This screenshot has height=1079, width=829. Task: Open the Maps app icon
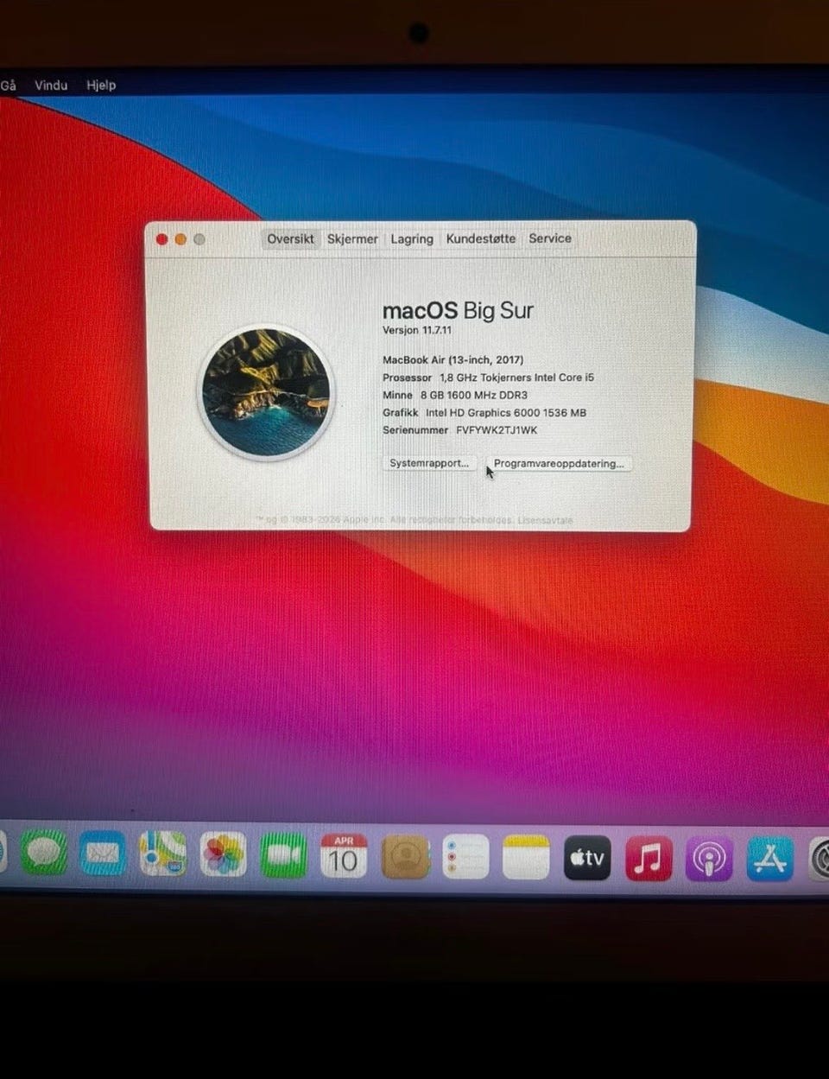(x=163, y=855)
